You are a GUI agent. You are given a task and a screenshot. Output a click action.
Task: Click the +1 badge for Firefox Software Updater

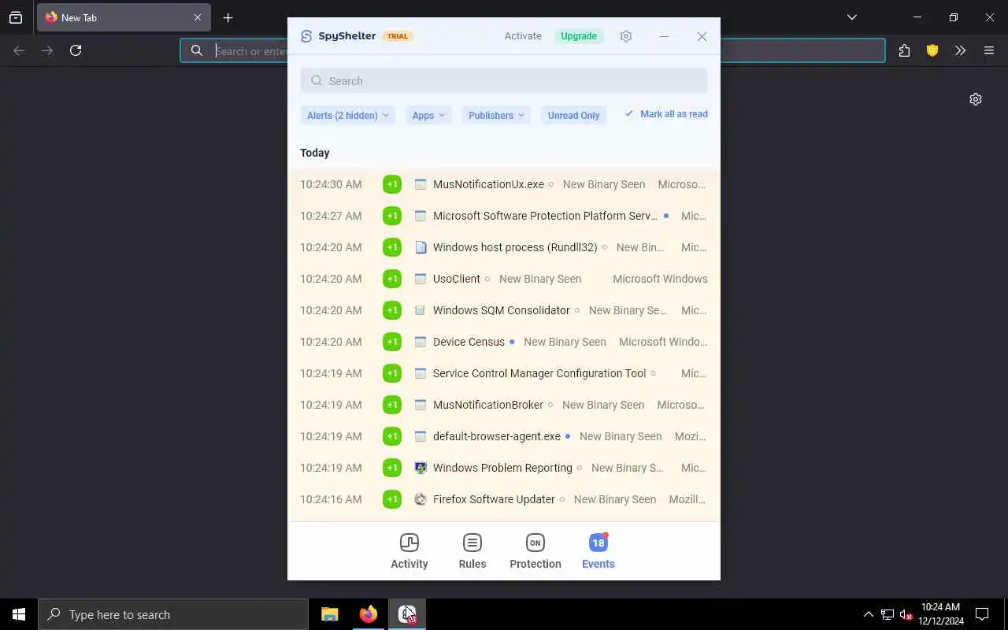click(392, 499)
